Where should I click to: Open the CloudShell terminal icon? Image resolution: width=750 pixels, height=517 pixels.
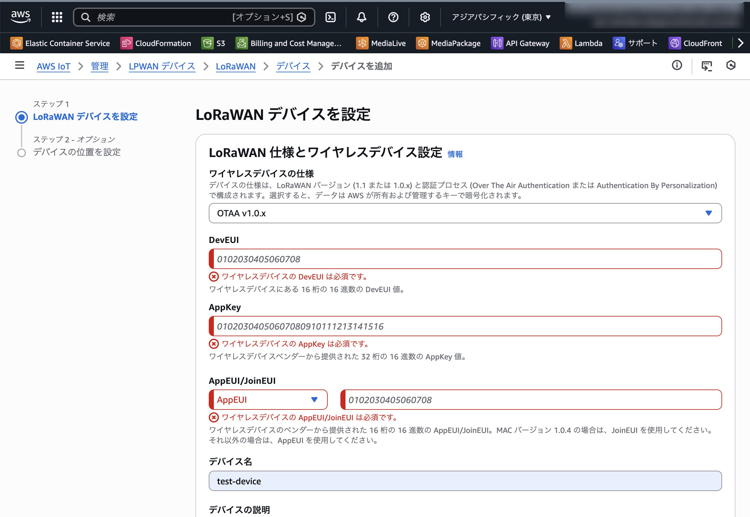tap(331, 17)
